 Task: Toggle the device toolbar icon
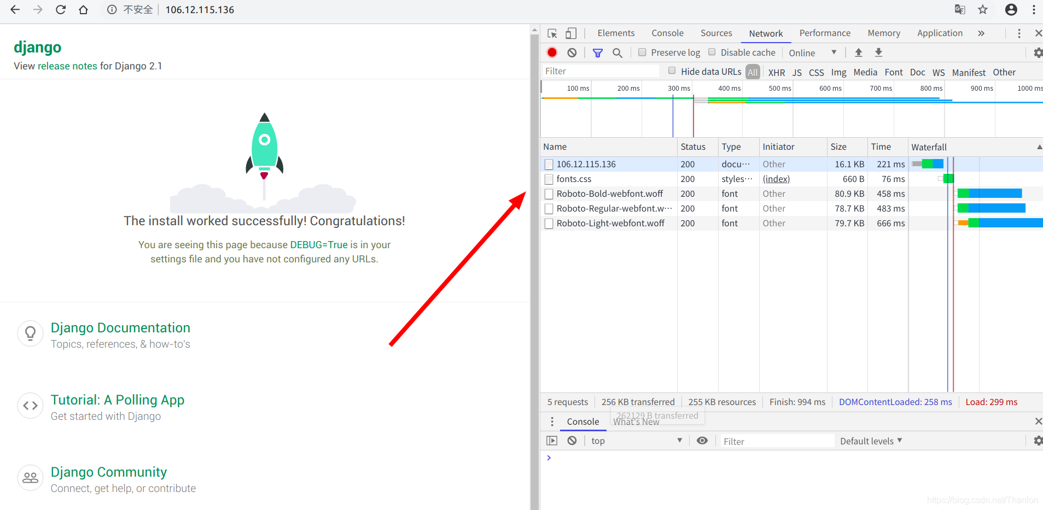point(571,33)
